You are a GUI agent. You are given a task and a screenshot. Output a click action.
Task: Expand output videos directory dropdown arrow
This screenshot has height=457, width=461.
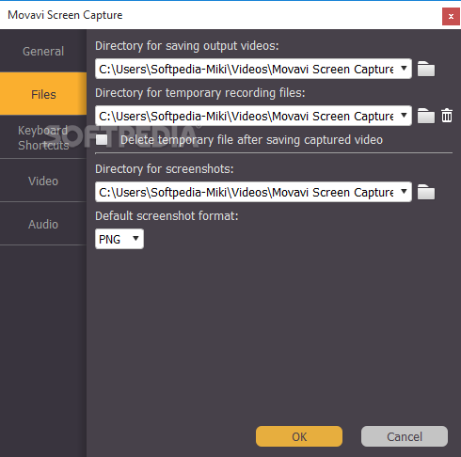coord(404,69)
